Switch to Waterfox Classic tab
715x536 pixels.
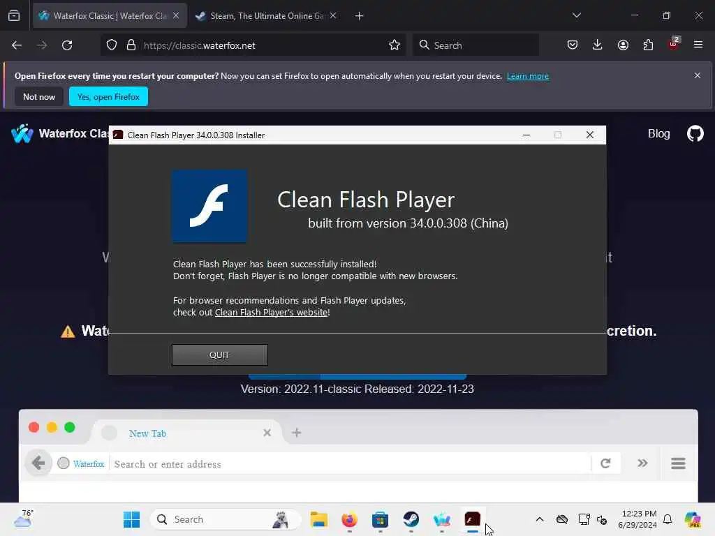tap(110, 16)
